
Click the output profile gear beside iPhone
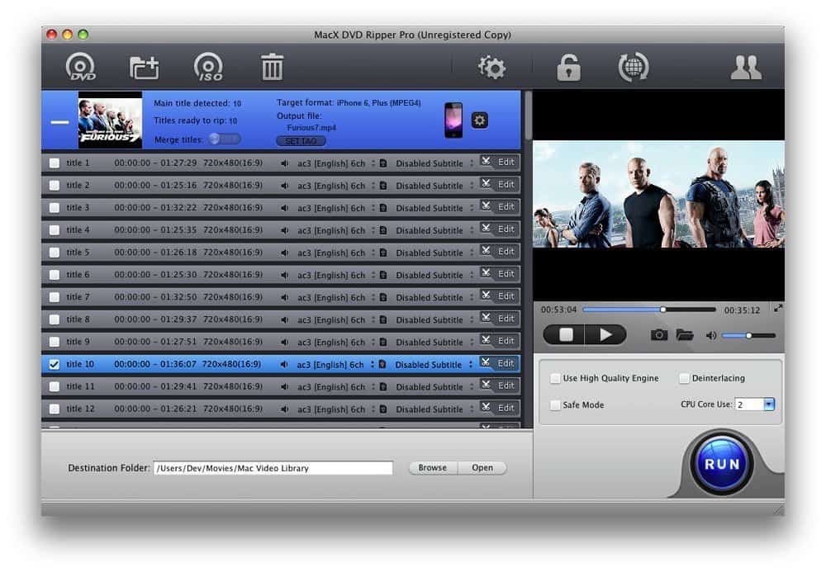479,121
